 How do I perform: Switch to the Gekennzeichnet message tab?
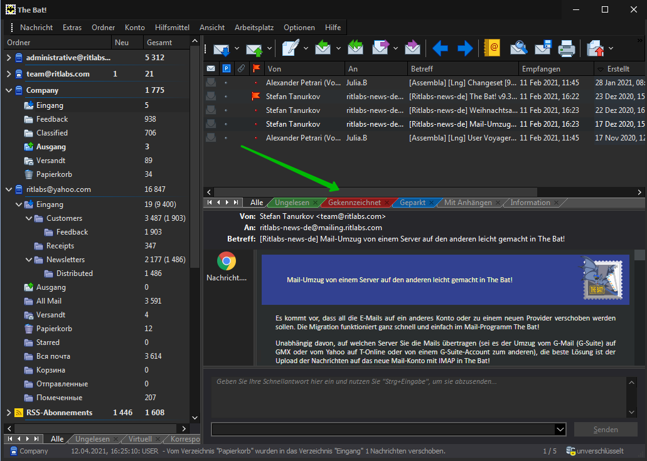355,203
